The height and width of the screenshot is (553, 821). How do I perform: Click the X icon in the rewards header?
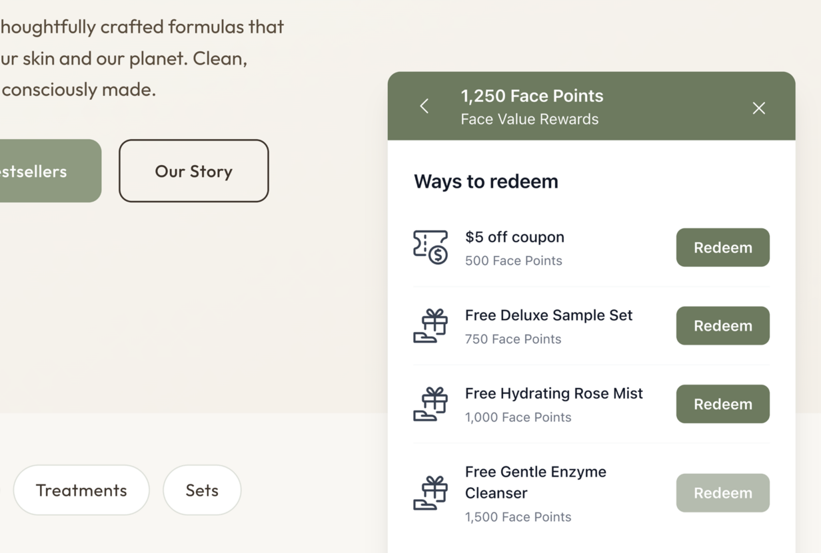point(758,107)
